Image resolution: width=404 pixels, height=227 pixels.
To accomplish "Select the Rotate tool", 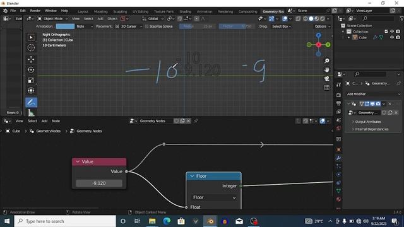I will pyautogui.click(x=31, y=70).
